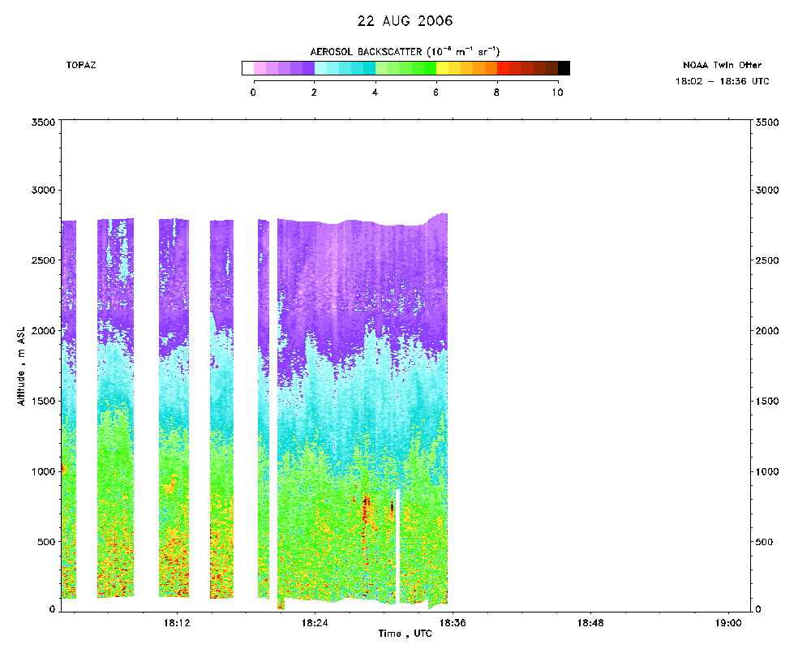Image resolution: width=811 pixels, height=649 pixels.
Task: Click the left axis label 500
Action: pyautogui.click(x=46, y=542)
